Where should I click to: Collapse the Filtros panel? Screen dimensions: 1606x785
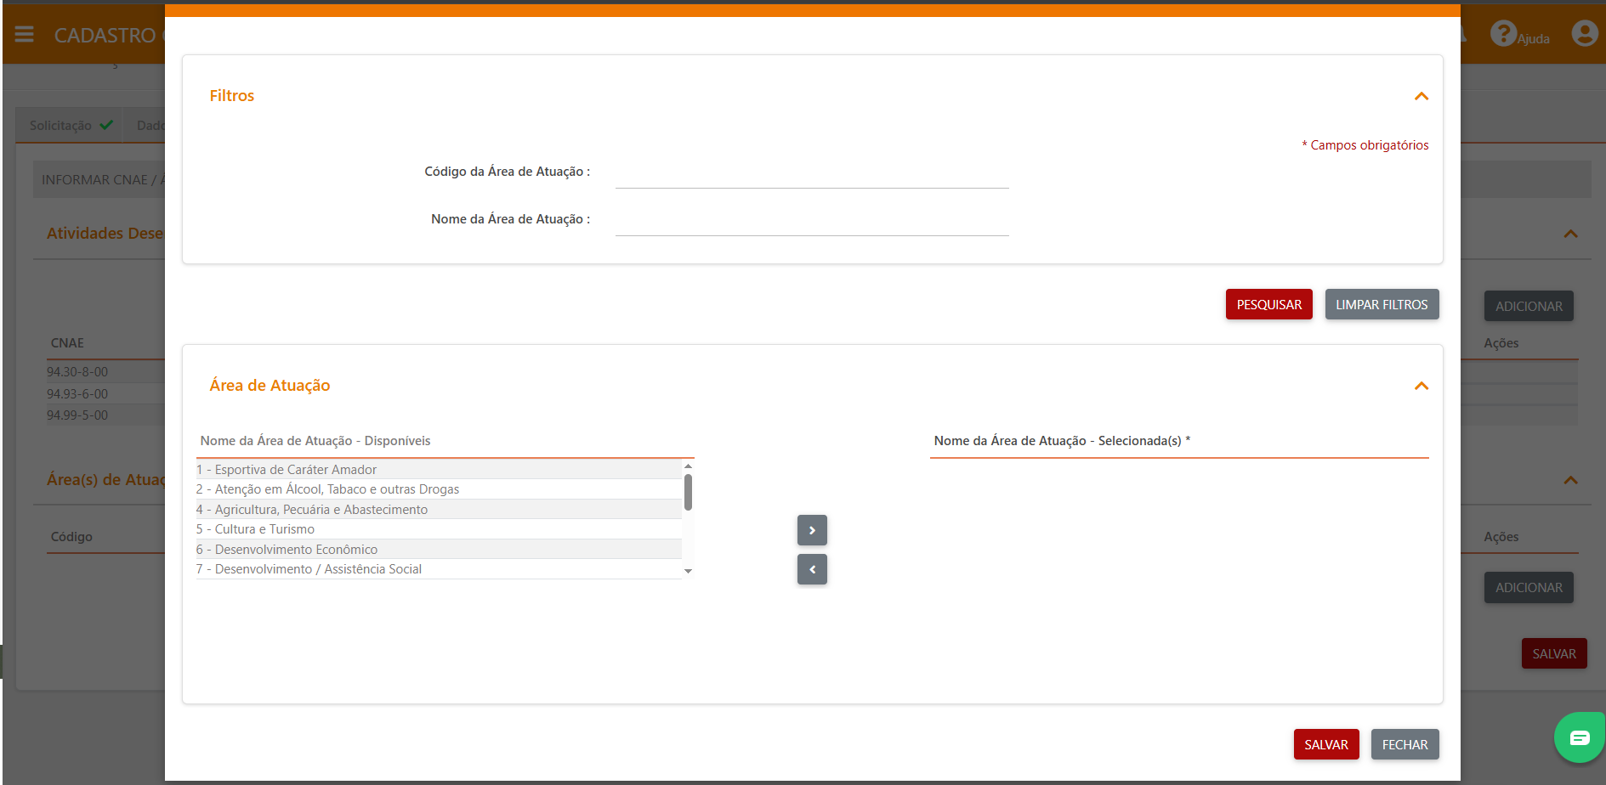tap(1421, 96)
